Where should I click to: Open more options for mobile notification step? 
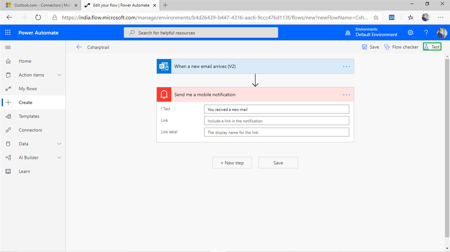[x=346, y=95]
